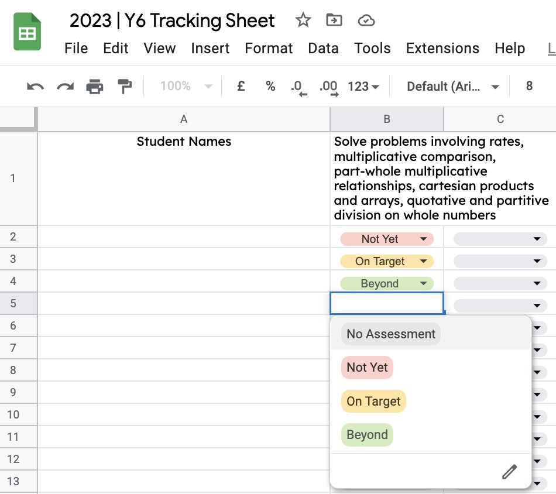
Task: Open the Format menu
Action: coord(269,49)
